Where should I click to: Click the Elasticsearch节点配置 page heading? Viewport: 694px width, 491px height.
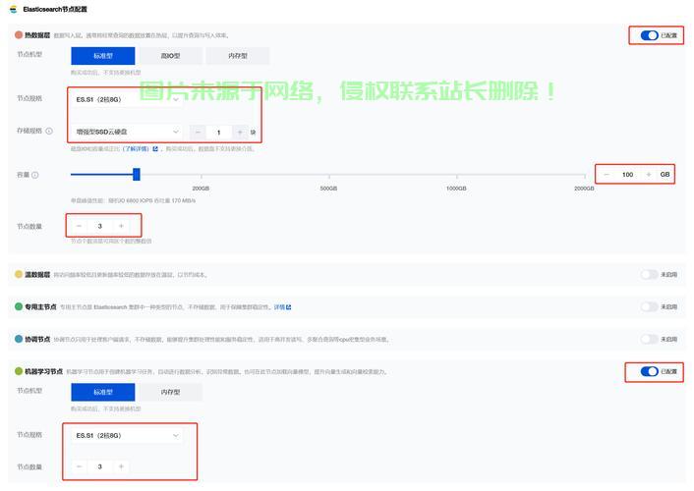tap(55, 9)
